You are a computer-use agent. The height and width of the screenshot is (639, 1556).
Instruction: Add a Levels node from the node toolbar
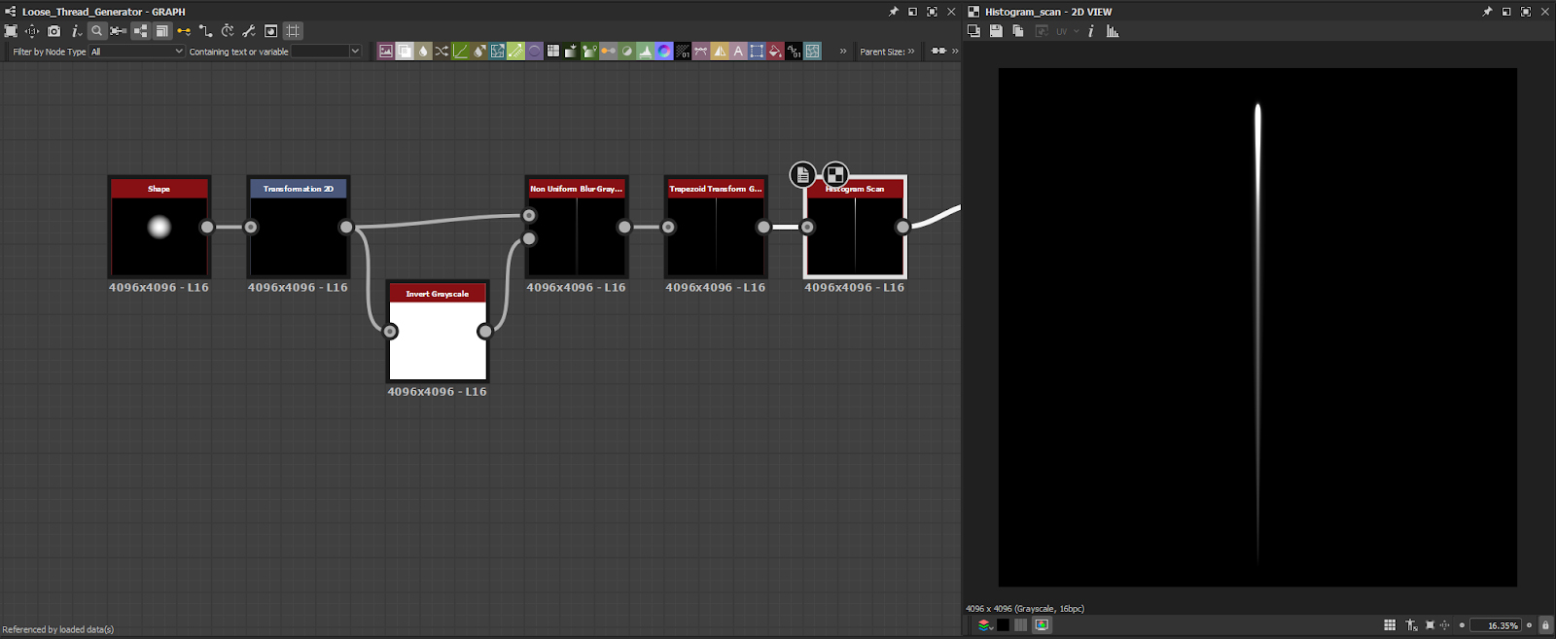coord(646,52)
